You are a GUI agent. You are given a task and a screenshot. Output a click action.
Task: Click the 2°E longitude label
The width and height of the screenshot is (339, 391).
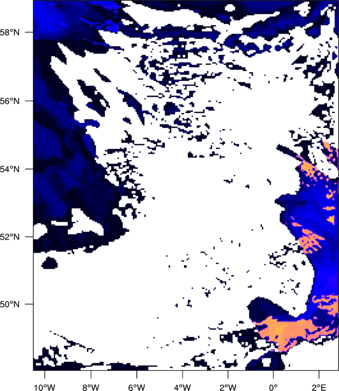pos(319,387)
